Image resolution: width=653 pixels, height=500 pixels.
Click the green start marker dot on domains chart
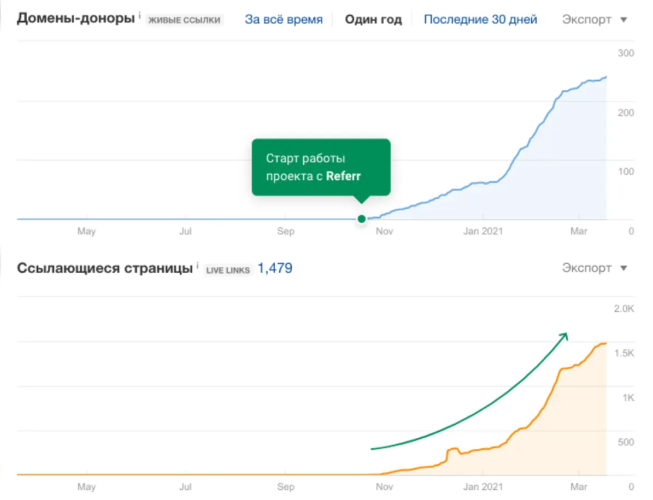point(362,219)
